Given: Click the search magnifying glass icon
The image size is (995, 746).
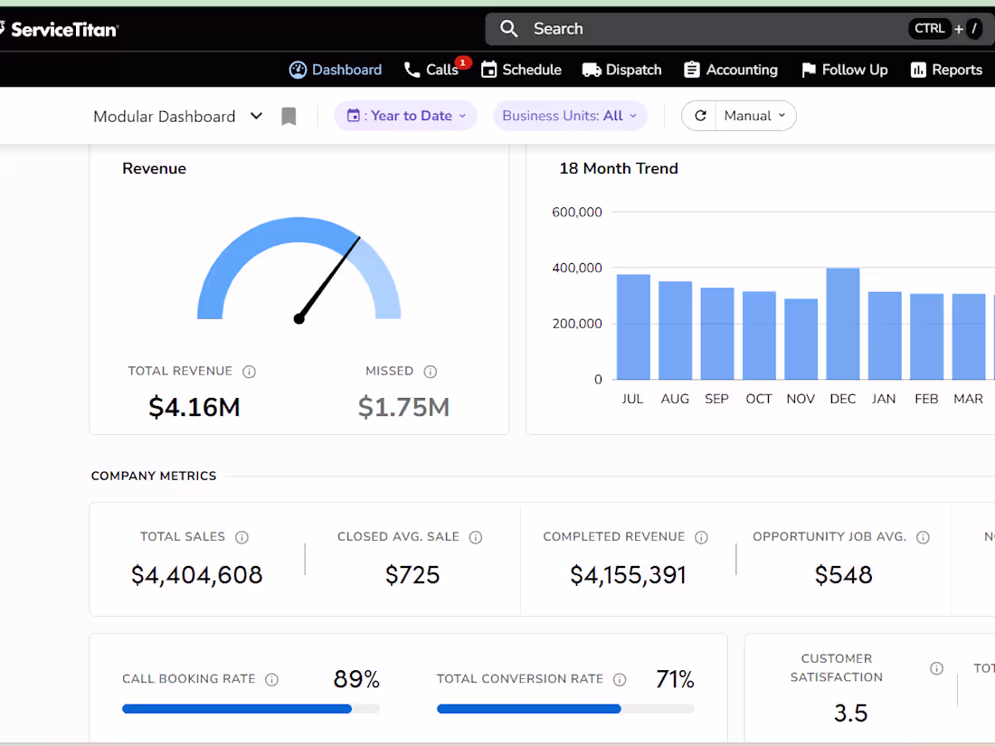Looking at the screenshot, I should pyautogui.click(x=508, y=28).
